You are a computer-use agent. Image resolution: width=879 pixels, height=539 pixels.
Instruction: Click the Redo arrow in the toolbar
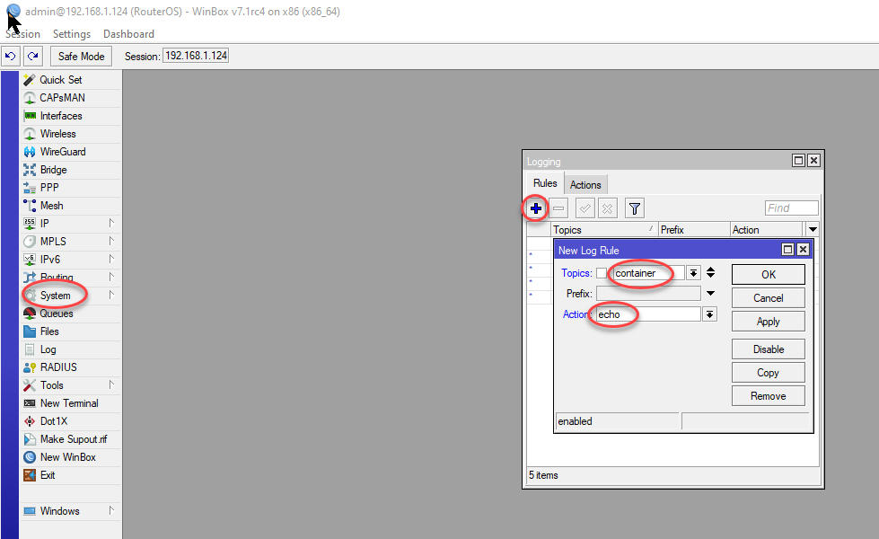(33, 56)
